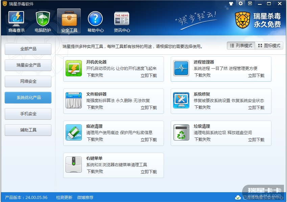Click 下载失败 status under 垃圾清理
Screen dimensions: 287x202
point(202,140)
